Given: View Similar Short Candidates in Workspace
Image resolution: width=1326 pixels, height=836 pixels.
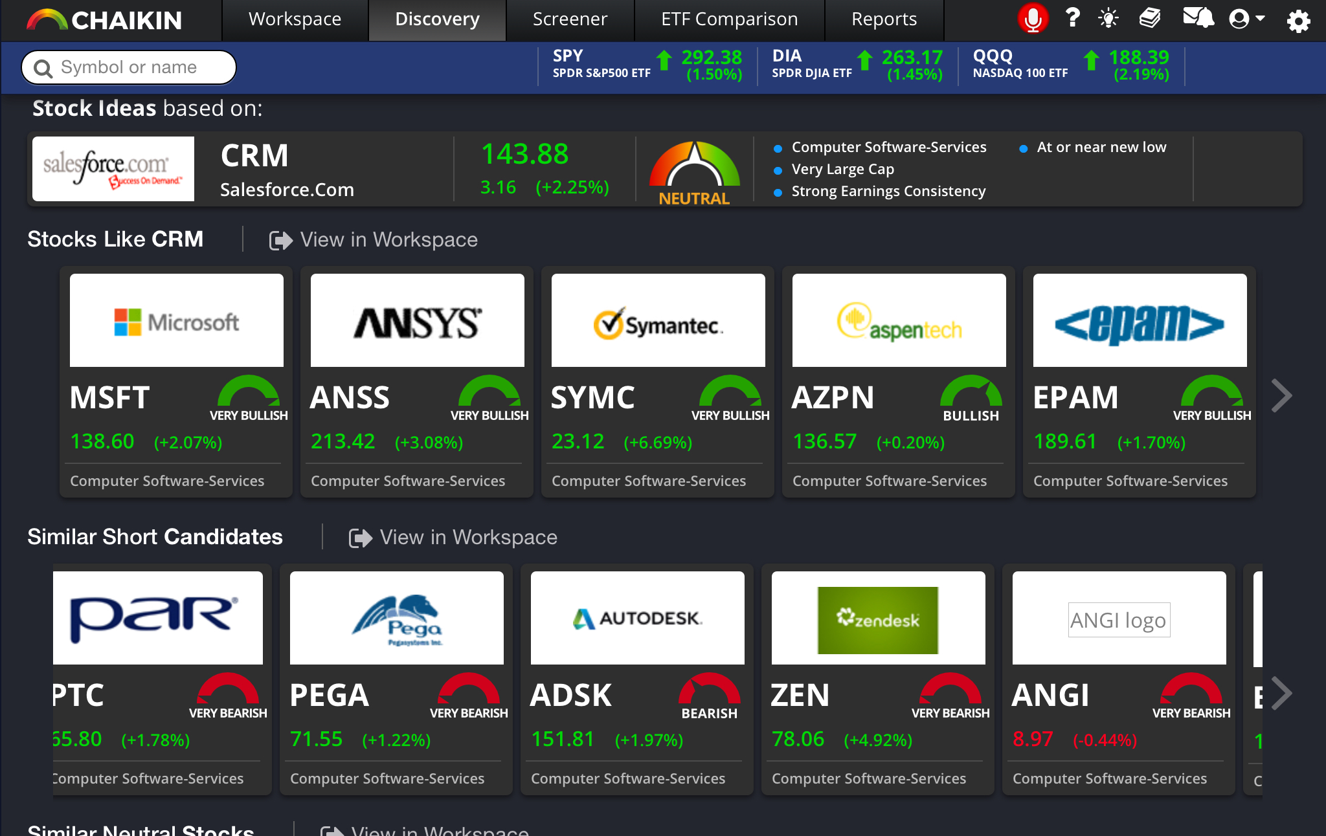Looking at the screenshot, I should [453, 538].
